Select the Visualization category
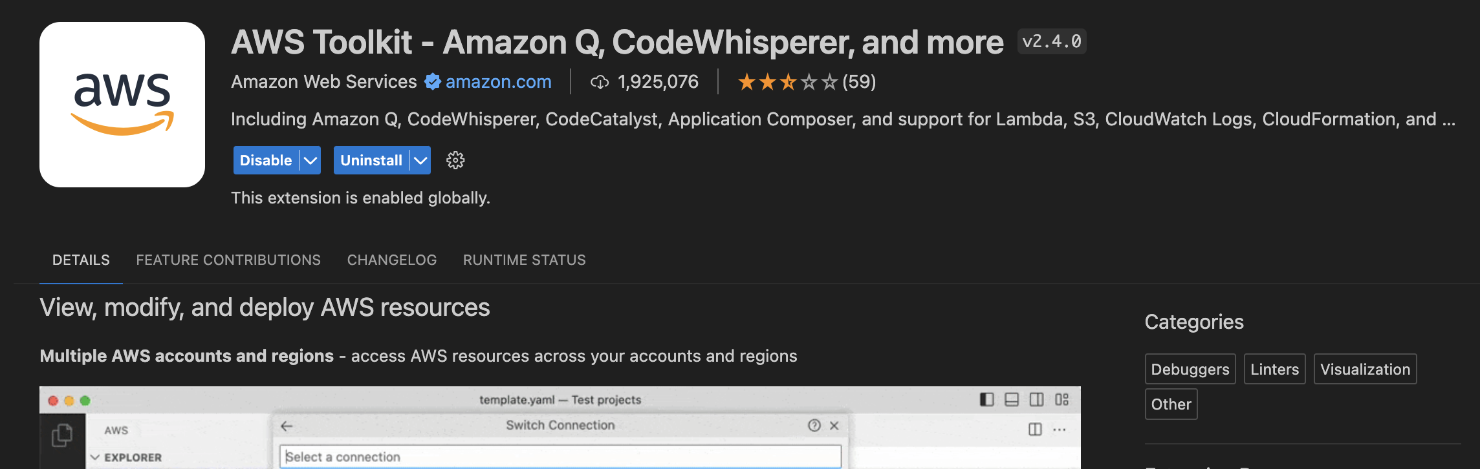Viewport: 1480px width, 469px height. 1365,369
